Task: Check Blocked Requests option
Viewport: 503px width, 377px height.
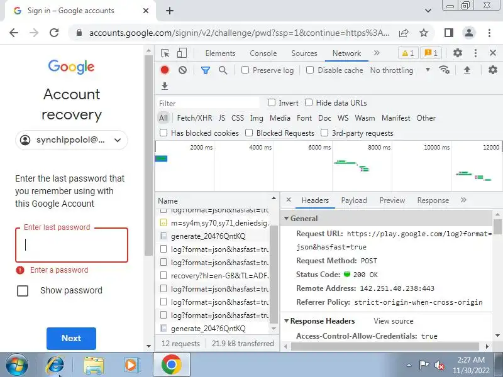Action: (x=249, y=133)
